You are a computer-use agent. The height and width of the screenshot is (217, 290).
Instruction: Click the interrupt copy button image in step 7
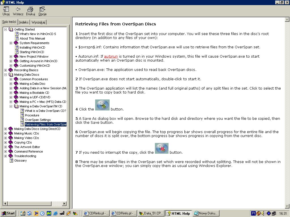click(162, 148)
